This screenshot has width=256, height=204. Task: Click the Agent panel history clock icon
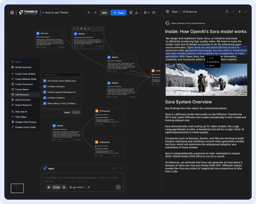pos(114,168)
